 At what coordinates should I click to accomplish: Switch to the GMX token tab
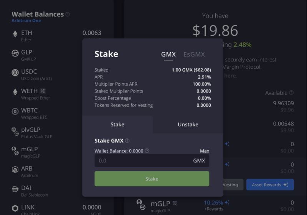(x=168, y=55)
